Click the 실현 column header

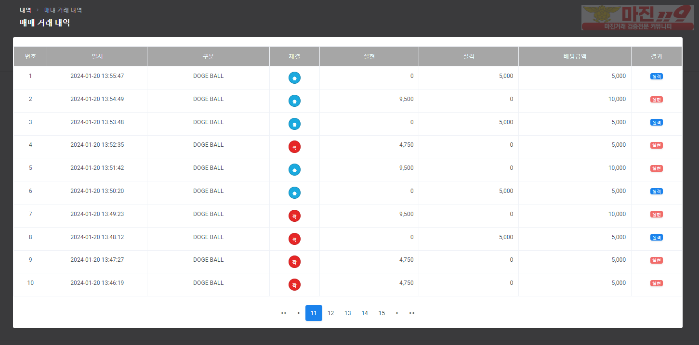tap(369, 56)
